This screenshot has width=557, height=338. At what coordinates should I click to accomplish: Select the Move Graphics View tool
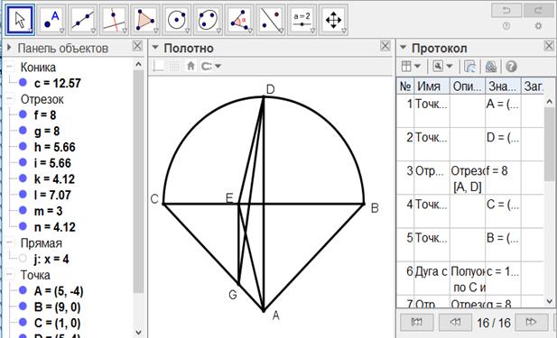click(333, 20)
